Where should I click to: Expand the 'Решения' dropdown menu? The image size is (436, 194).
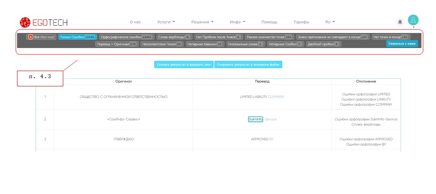point(202,22)
